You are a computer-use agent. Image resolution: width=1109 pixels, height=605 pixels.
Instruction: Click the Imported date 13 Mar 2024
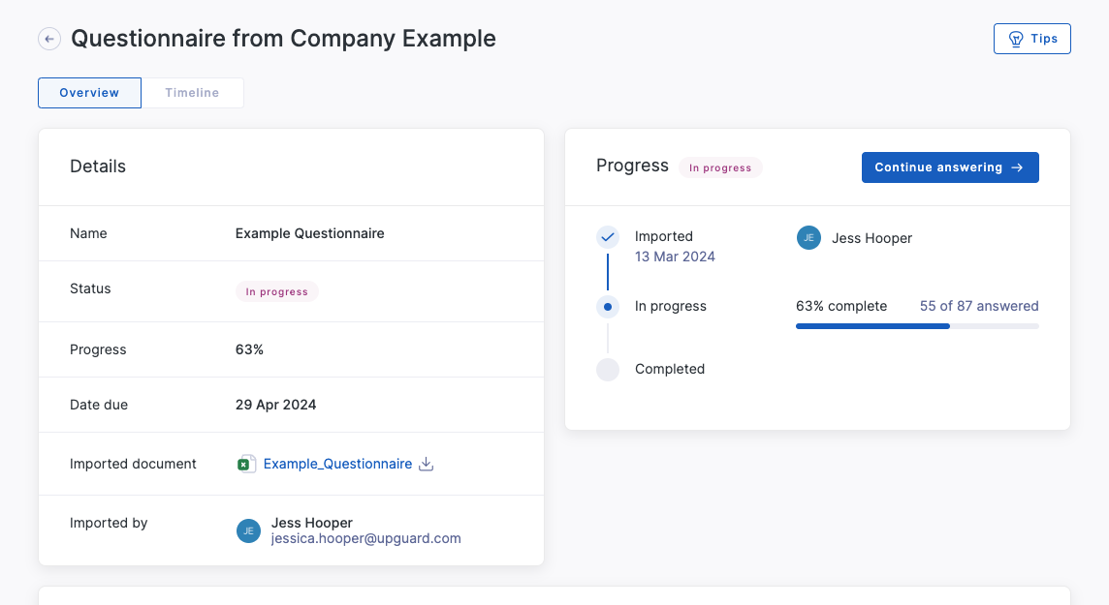click(x=676, y=257)
